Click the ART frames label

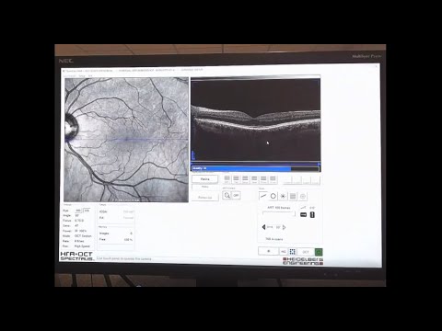click(279, 208)
